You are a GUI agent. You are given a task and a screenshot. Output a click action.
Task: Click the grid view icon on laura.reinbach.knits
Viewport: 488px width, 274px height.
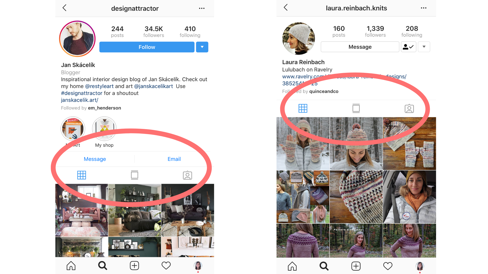click(x=303, y=108)
